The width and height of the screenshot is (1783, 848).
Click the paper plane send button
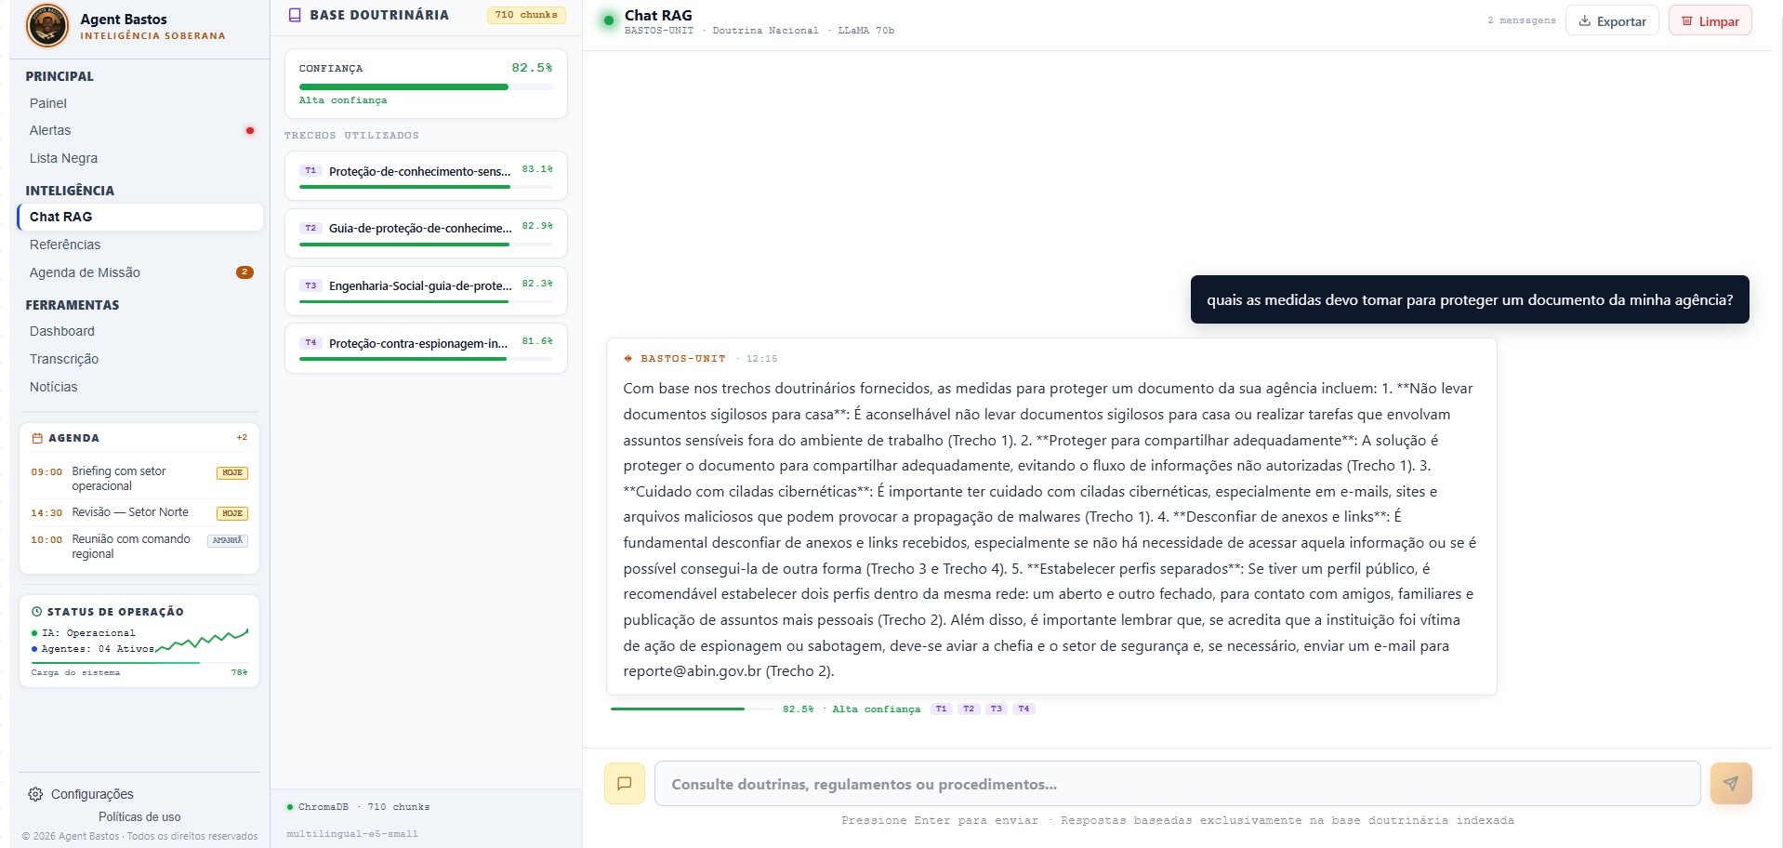[1731, 784]
